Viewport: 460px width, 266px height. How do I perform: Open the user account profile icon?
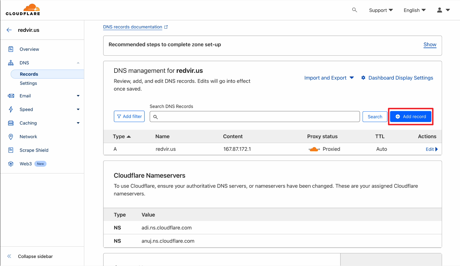click(439, 10)
